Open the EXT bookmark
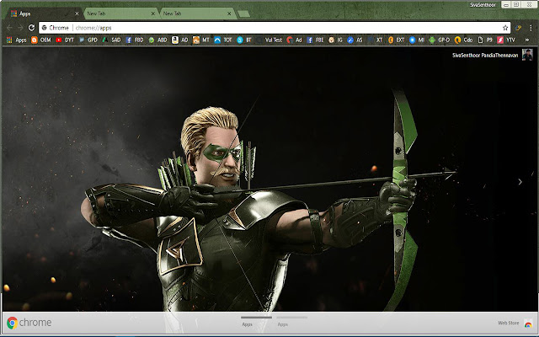Viewport: 539px width, 337px height. [396, 40]
